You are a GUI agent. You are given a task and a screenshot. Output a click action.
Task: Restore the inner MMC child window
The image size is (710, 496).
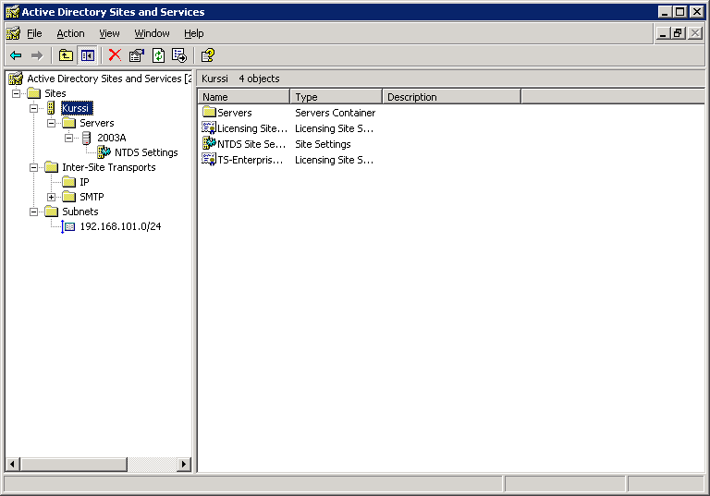coord(678,33)
